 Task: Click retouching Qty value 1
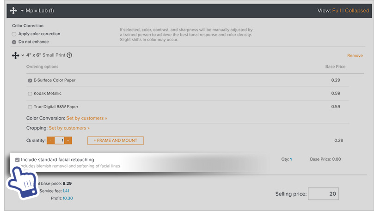pyautogui.click(x=291, y=159)
